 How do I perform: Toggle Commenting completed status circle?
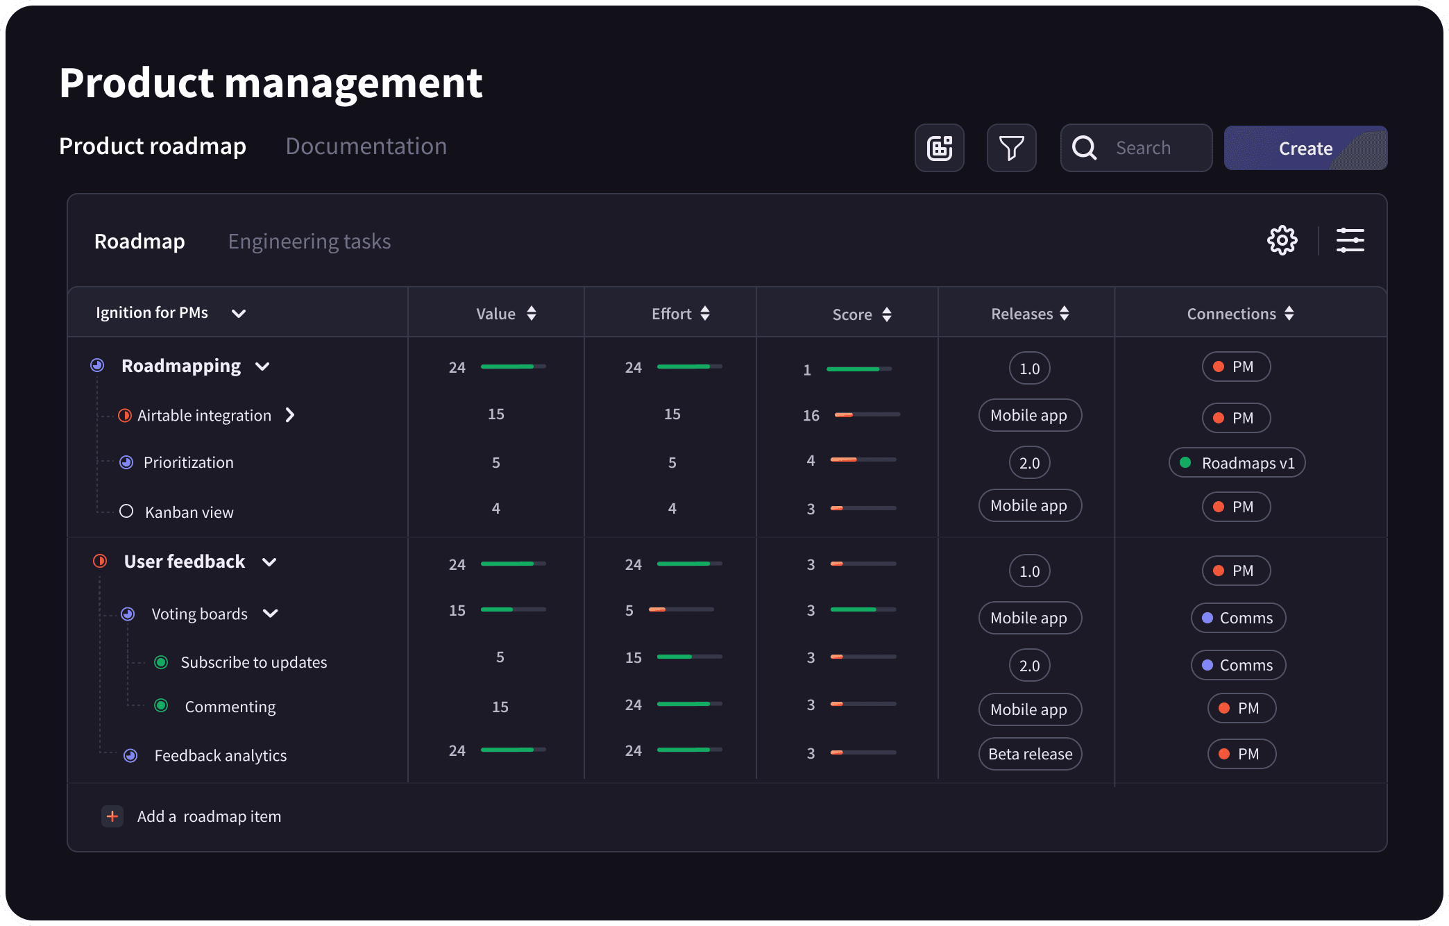pyautogui.click(x=161, y=706)
